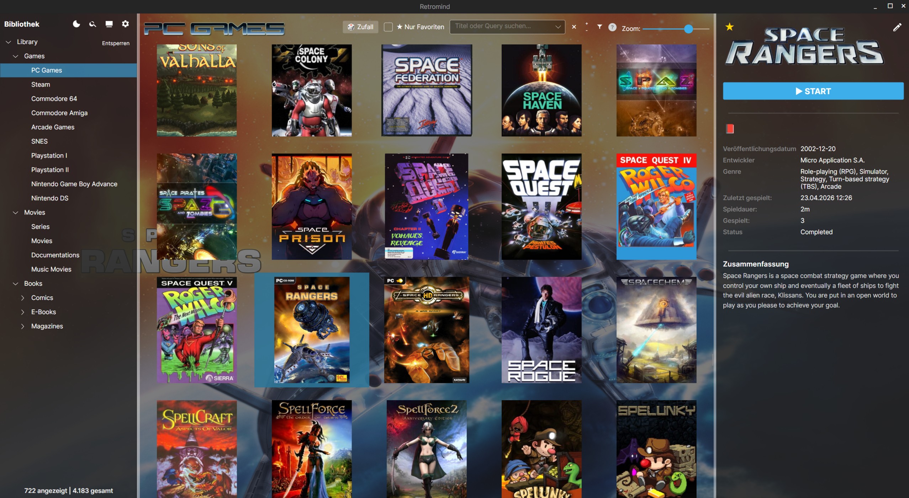This screenshot has width=909, height=498.
Task: Select the Space Quest IV cover
Action: [656, 207]
